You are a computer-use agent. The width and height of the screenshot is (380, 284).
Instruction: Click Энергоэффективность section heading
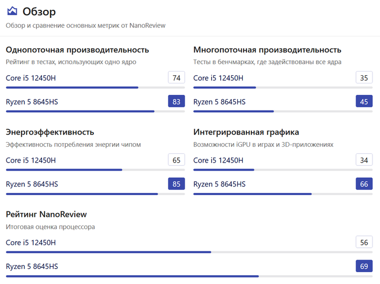point(50,132)
